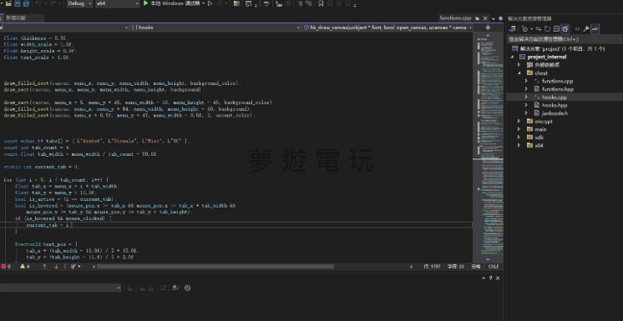Go to previous issue with up arrow

pos(44,267)
